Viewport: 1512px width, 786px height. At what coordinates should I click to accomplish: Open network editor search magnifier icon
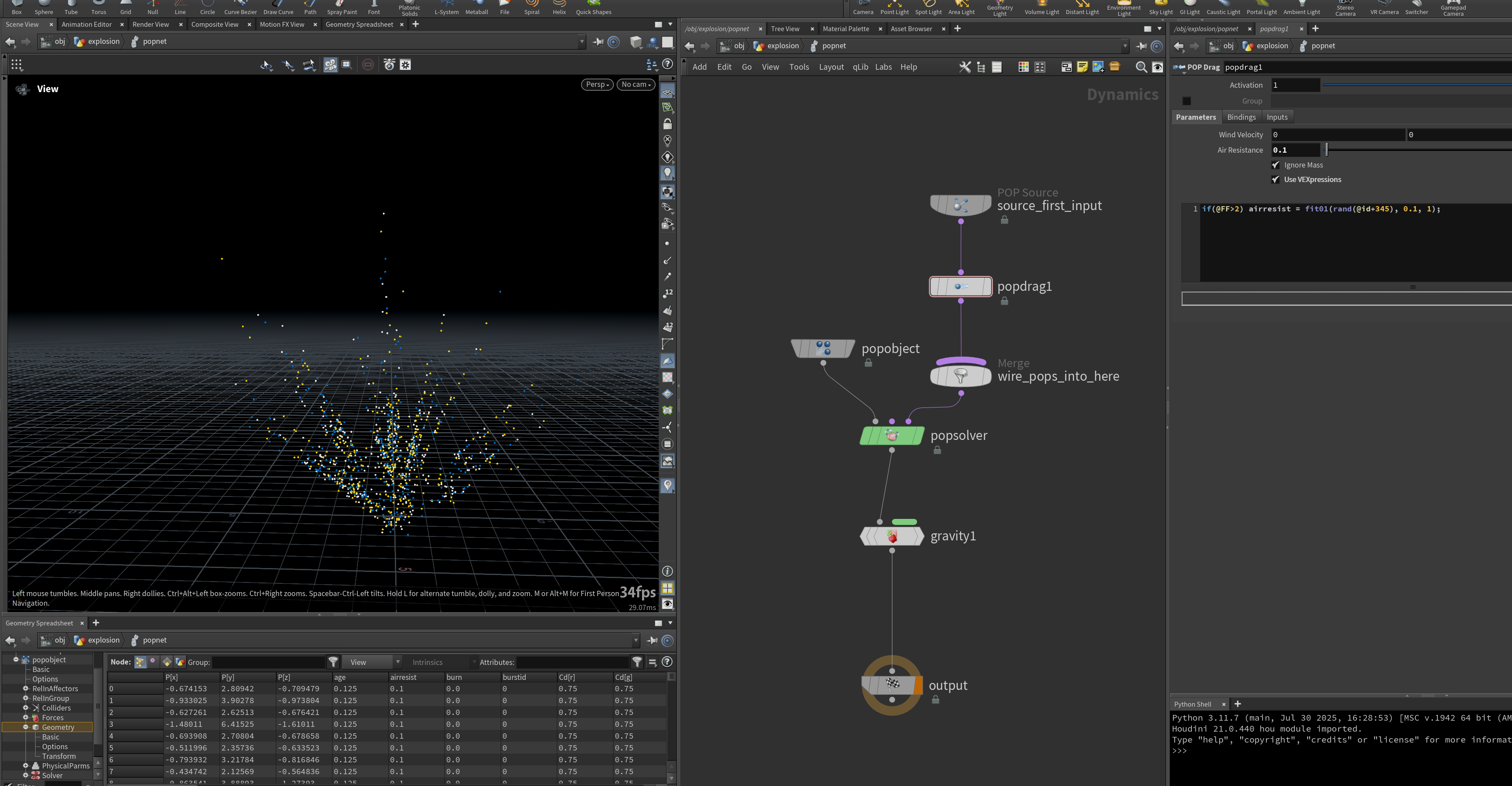point(1141,67)
